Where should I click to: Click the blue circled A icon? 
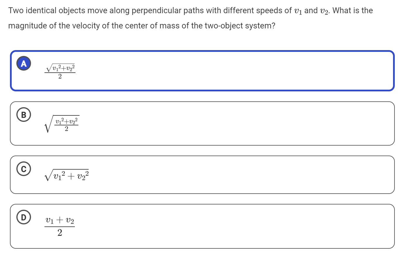24,63
